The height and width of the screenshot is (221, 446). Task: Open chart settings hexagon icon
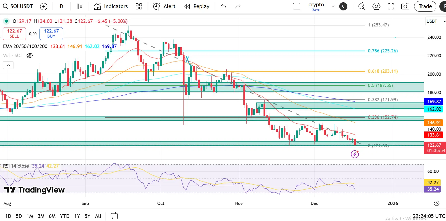click(x=376, y=6)
